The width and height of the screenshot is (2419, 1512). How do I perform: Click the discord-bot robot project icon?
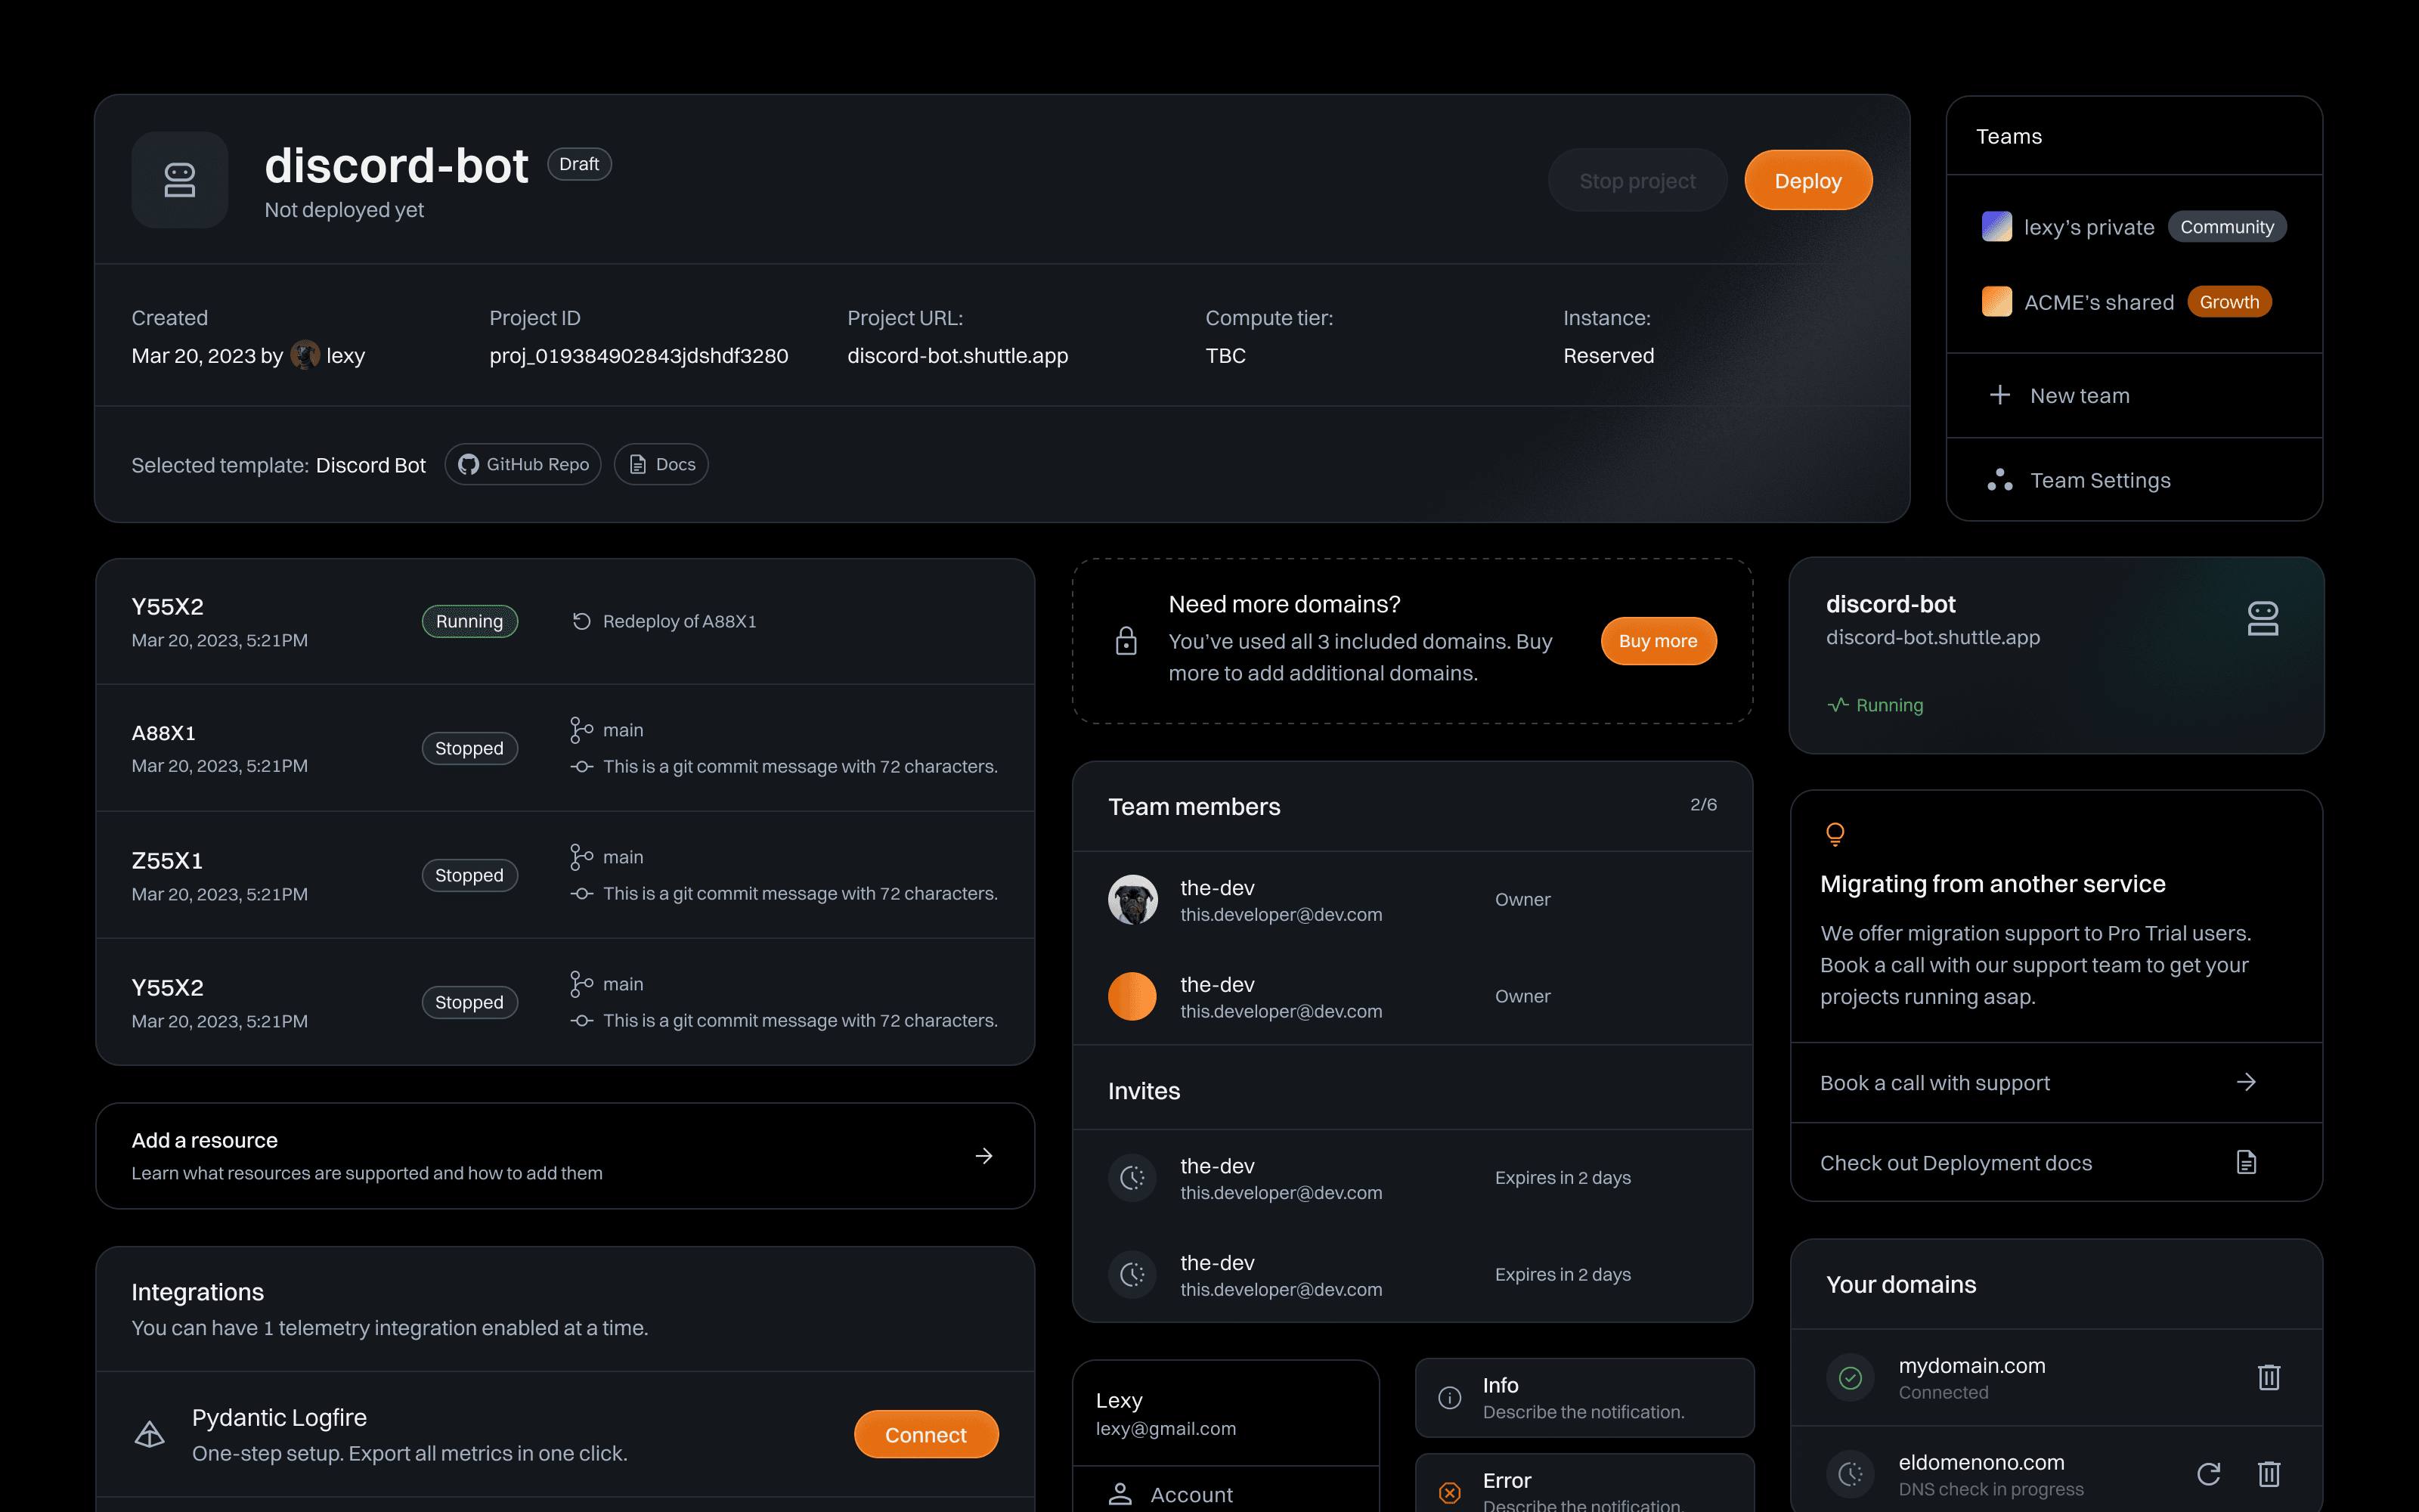coord(180,180)
